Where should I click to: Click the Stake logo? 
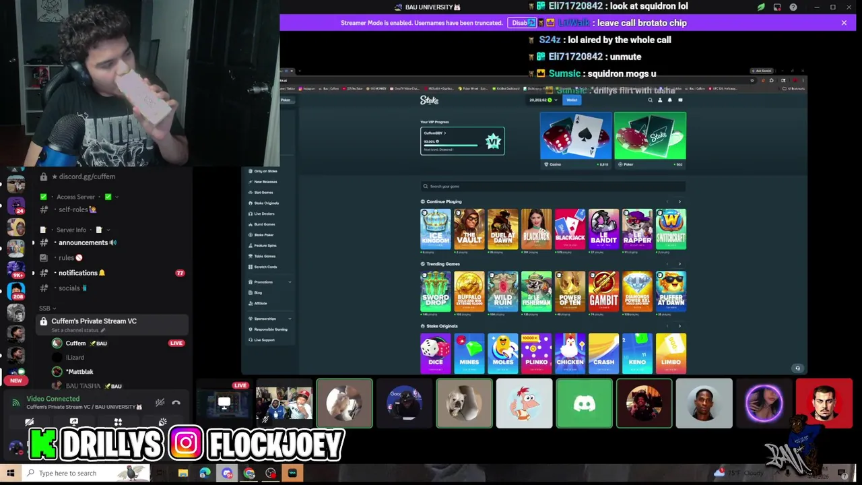429,100
